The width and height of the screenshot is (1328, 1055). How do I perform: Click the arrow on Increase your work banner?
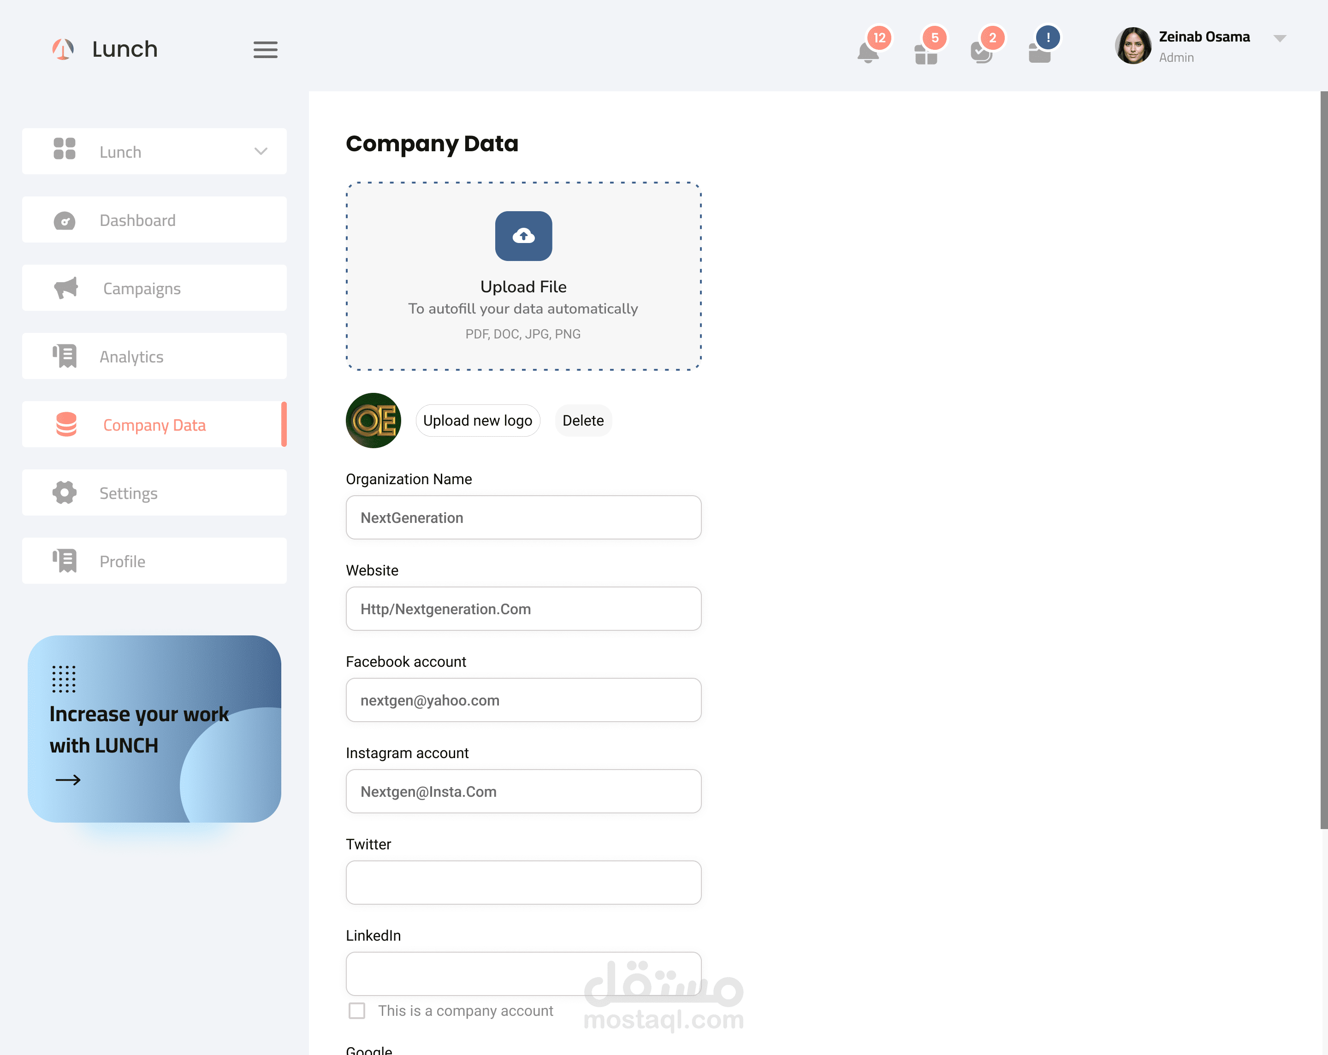coord(68,780)
